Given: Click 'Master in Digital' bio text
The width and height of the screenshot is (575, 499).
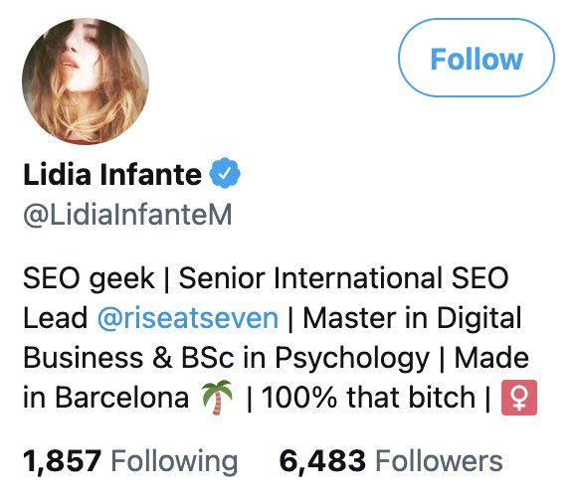Looking at the screenshot, I should point(412,318).
